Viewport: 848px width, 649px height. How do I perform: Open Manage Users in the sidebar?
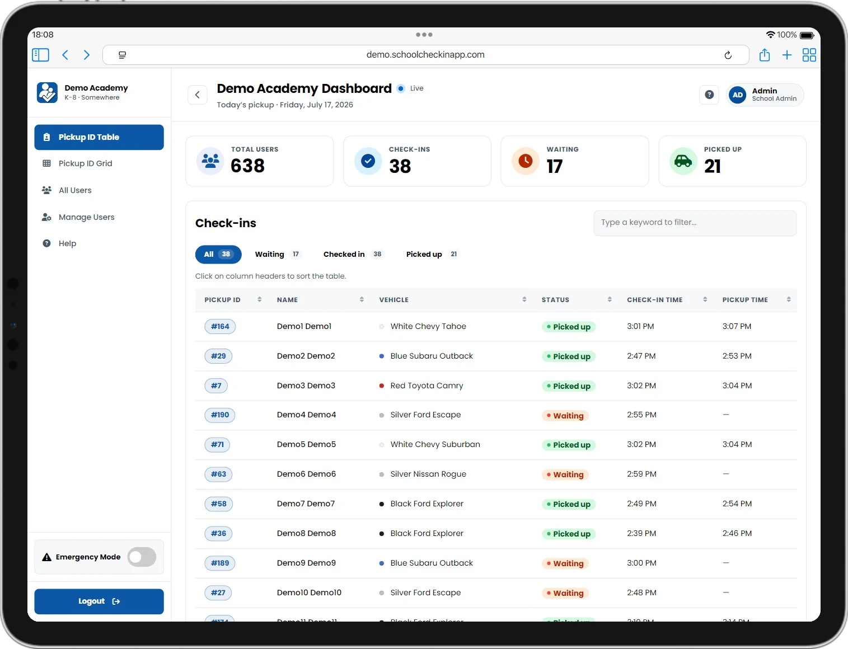tap(99, 217)
